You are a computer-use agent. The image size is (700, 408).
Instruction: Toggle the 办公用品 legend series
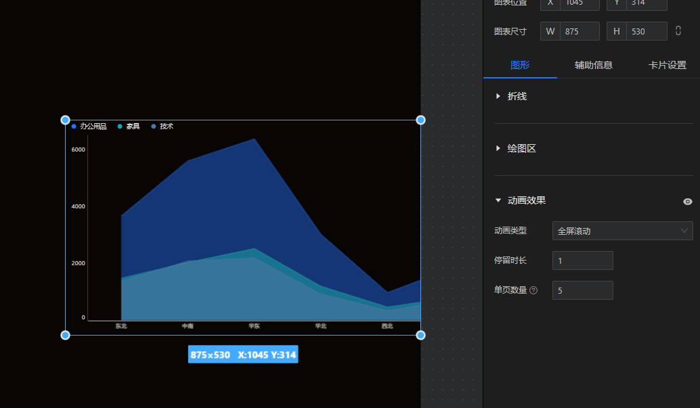click(x=89, y=127)
